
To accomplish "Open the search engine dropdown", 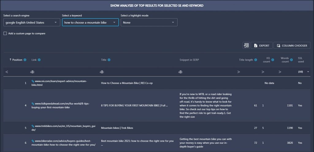I will pyautogui.click(x=32, y=22).
